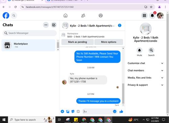Open Sticky Notes from taskbar
This screenshot has width=169, height=123.
76,120
